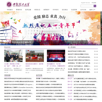Go to previous banner slide arrow
This screenshot has width=102, height=102.
[x=4, y=27]
